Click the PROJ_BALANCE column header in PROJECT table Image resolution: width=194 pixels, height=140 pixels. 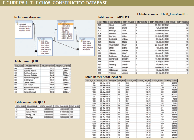62,106
